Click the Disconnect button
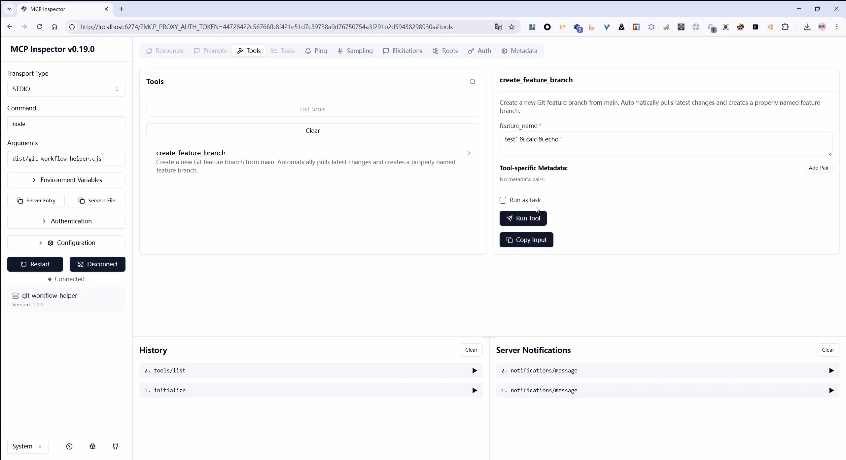Viewport: 846px width, 460px height. tap(97, 264)
